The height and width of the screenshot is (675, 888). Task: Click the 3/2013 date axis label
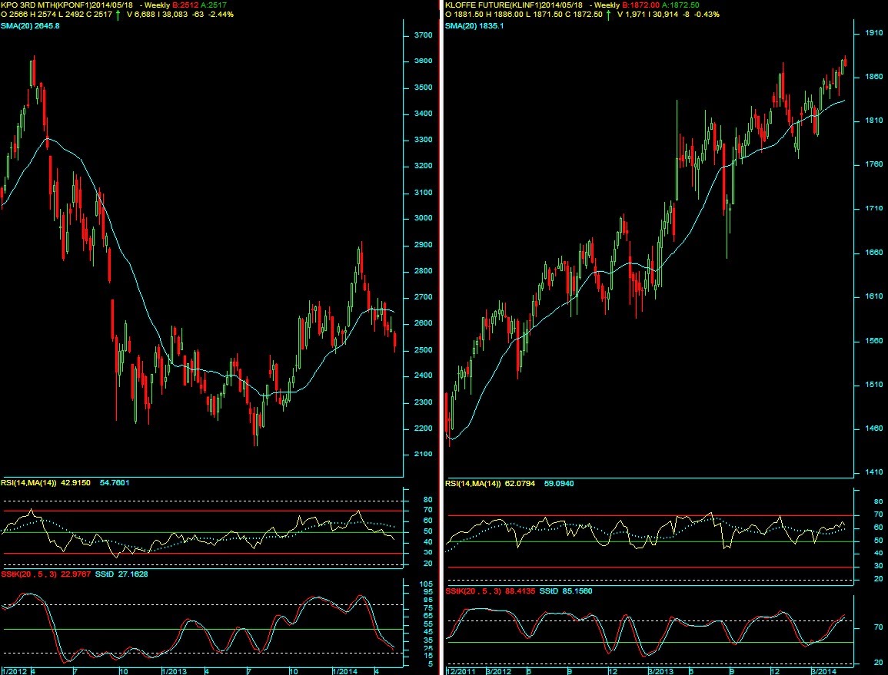pyautogui.click(x=661, y=672)
